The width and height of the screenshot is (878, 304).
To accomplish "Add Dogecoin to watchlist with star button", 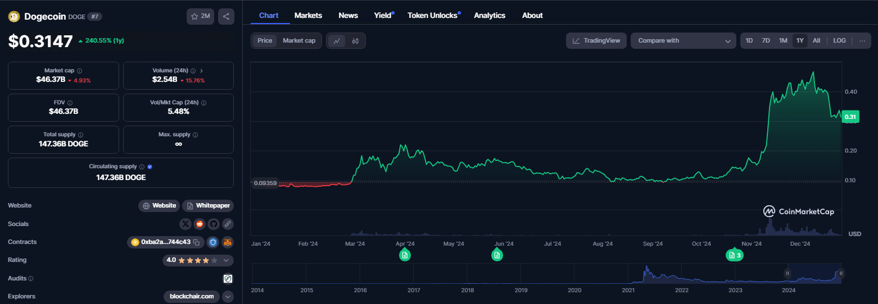I will [200, 16].
